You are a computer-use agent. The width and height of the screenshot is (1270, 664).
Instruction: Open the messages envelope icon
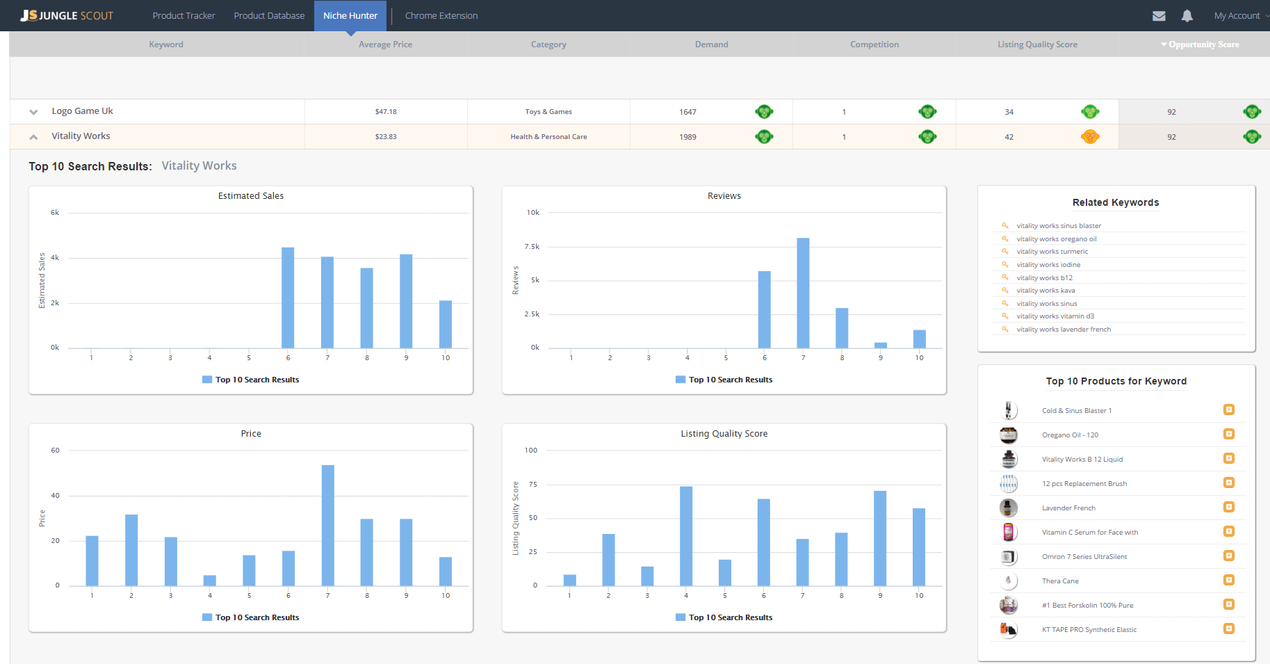point(1159,16)
